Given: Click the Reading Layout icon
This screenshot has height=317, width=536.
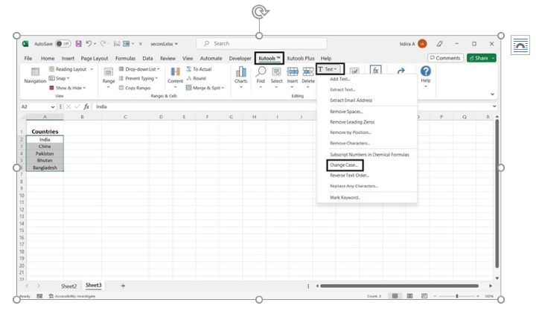Looking at the screenshot, I should (51, 69).
